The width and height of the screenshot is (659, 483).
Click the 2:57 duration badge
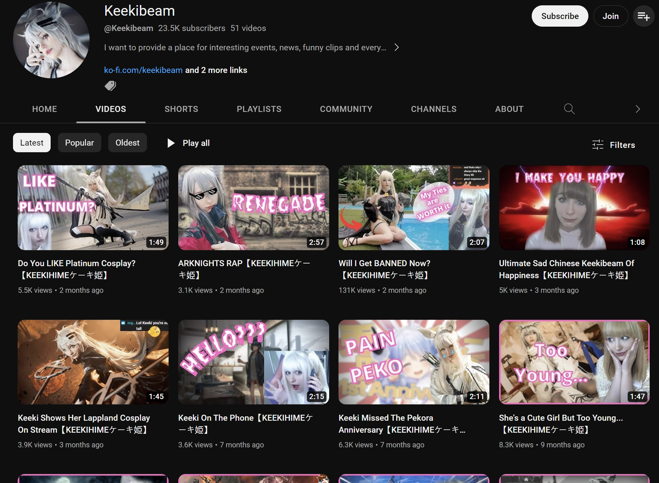(x=317, y=242)
